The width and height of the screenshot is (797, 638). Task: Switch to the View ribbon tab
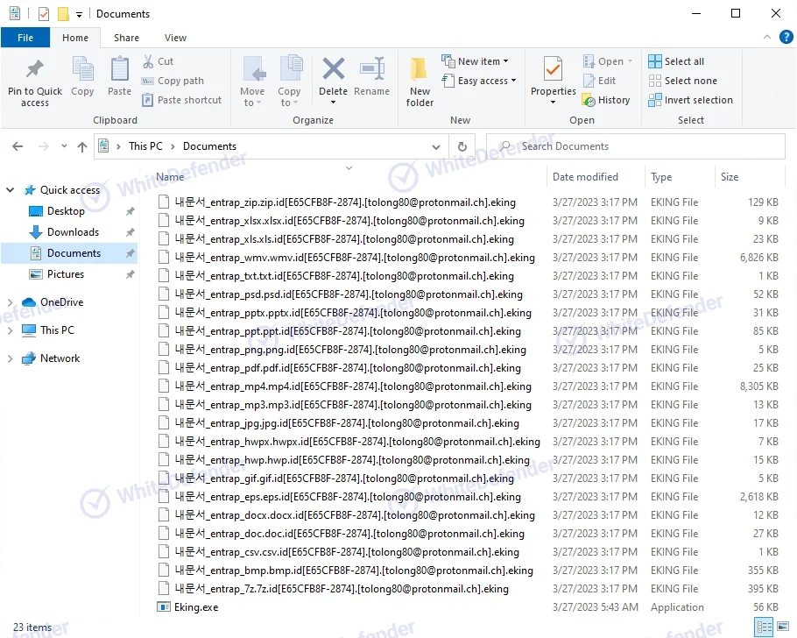coord(175,38)
